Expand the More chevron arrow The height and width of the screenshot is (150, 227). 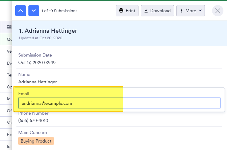coord(200,11)
